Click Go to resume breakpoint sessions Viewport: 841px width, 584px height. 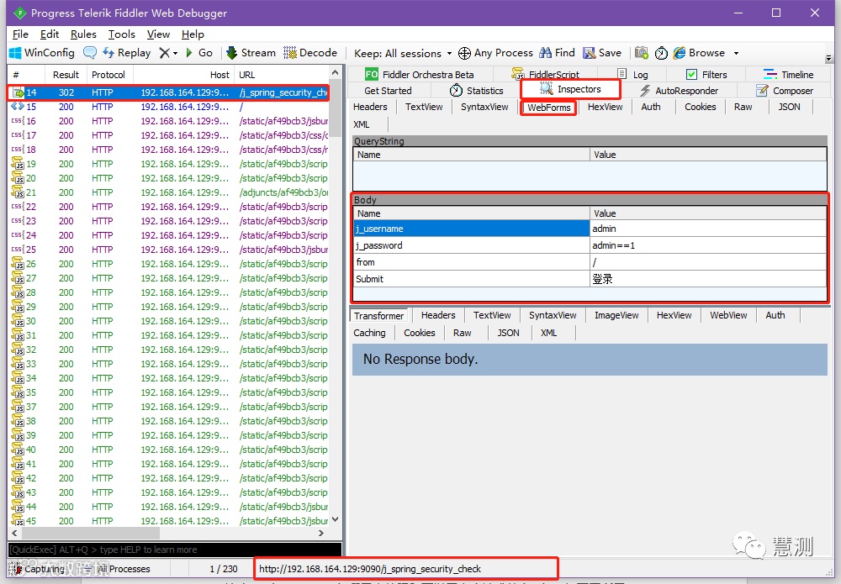point(198,52)
